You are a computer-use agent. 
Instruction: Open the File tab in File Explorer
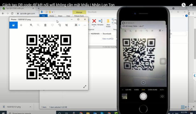(44, 16)
